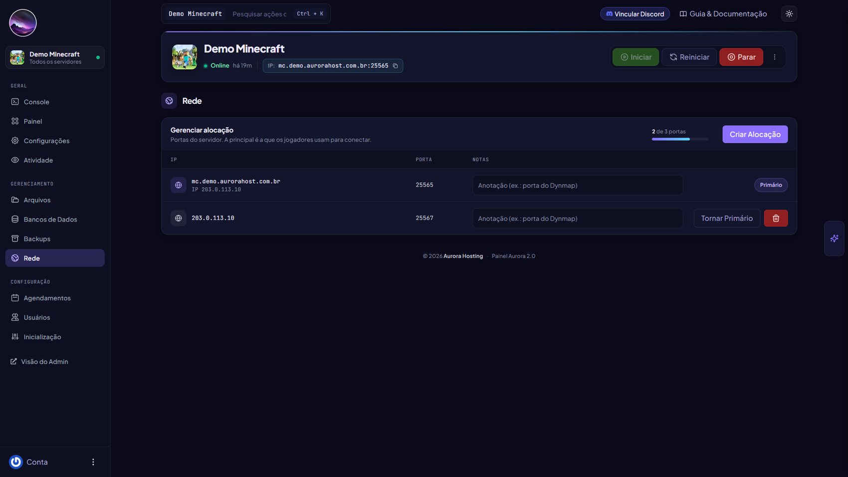Screen dimensions: 848x477
Task: Make port 25567 primary with Tornar Primário
Action: (x=727, y=218)
